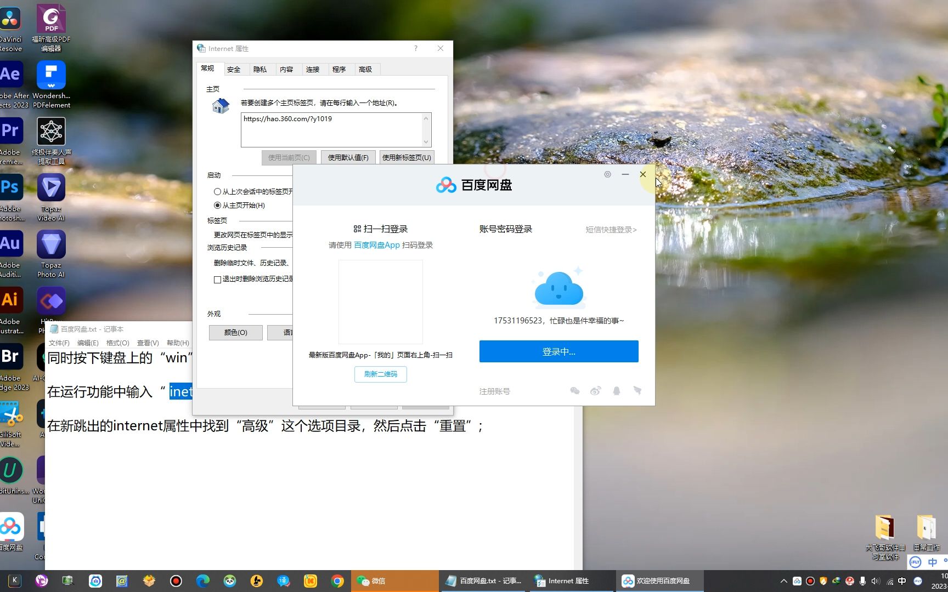Open Foxit PDF Editor desktop shortcut
Screen dimensions: 948x592
51,28
